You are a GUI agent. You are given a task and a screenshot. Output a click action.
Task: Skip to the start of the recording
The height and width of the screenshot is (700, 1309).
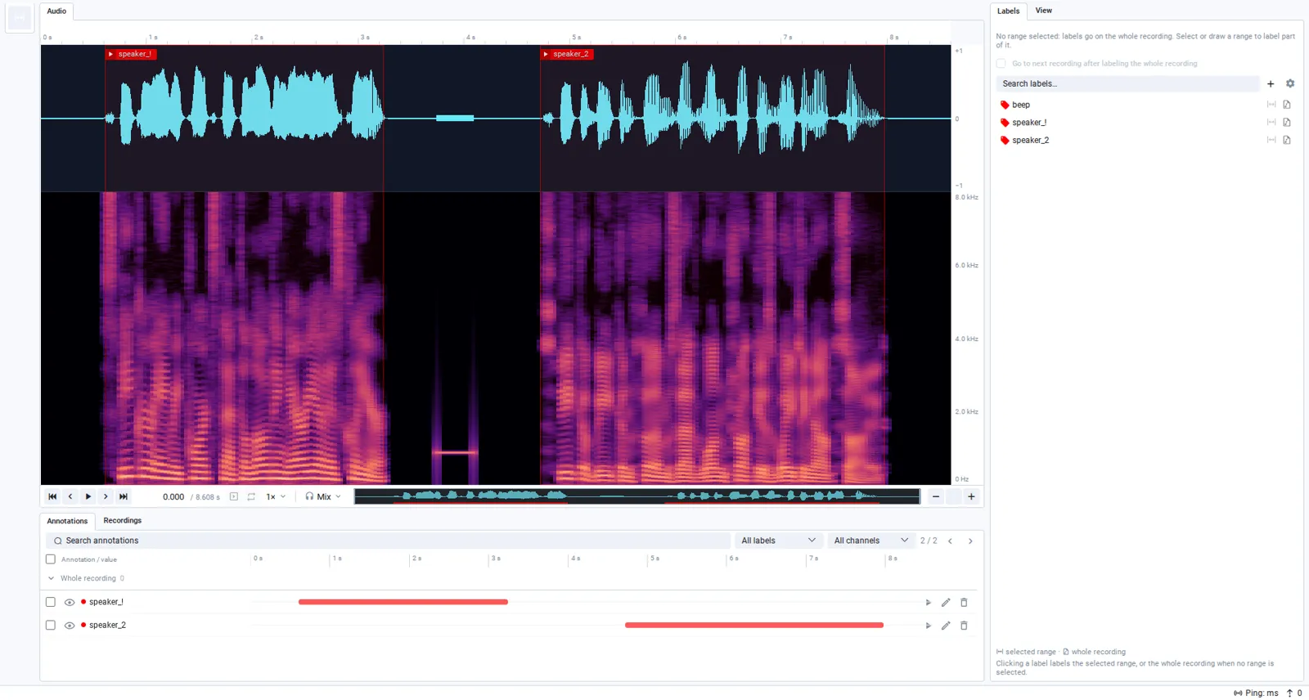pyautogui.click(x=52, y=496)
